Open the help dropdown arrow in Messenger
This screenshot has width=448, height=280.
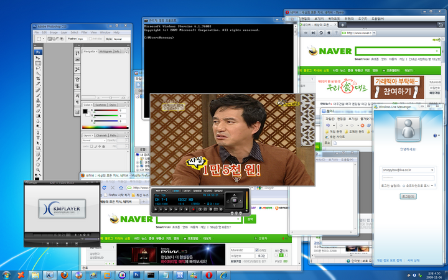click(439, 136)
